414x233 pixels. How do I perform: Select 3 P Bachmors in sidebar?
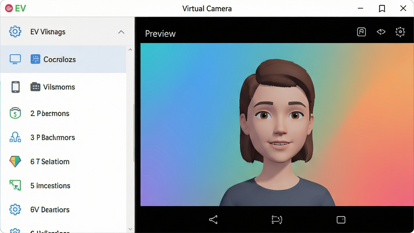coord(53,138)
